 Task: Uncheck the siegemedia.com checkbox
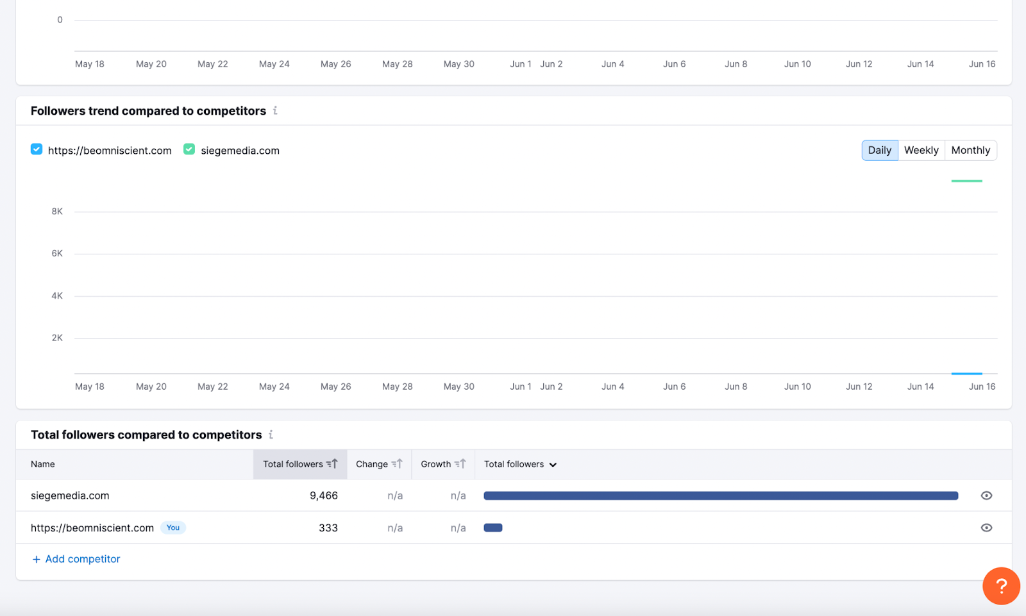pos(189,149)
